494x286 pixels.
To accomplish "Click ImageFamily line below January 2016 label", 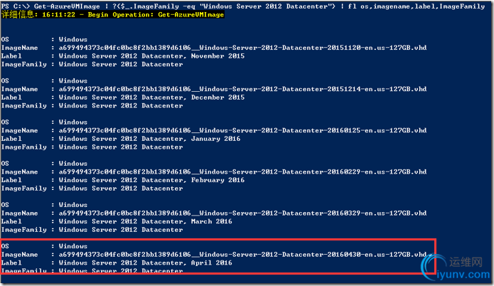I will click(x=92, y=147).
